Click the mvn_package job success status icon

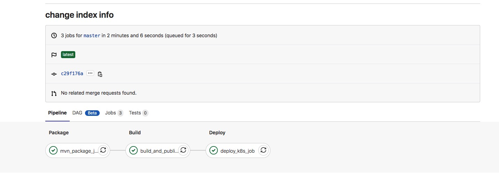coord(53,150)
